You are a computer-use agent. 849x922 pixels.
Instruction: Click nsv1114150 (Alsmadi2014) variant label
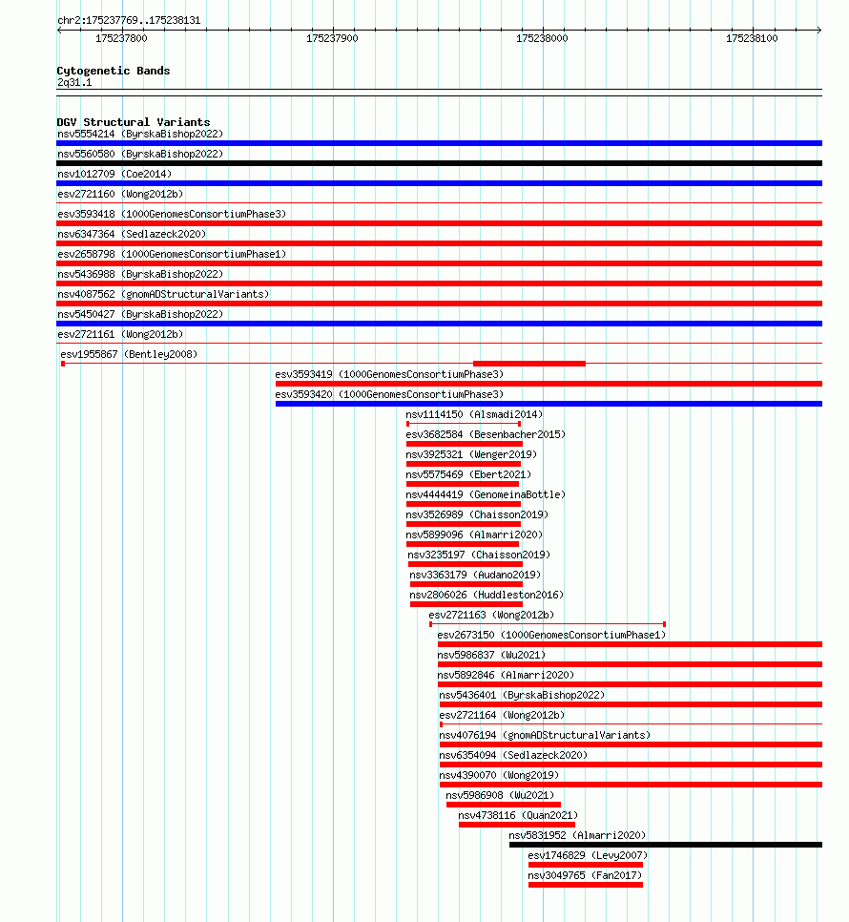(x=474, y=414)
